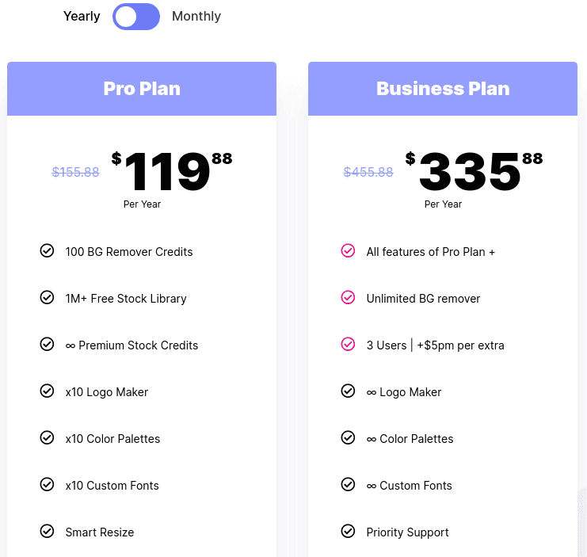Toggle the Yearly/Monthly billing switch

(136, 17)
